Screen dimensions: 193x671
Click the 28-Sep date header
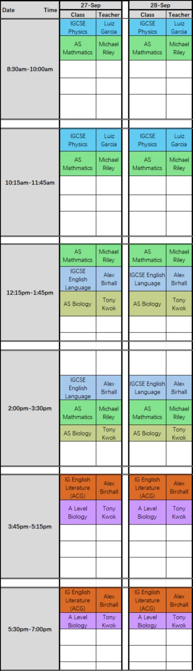[160, 5]
